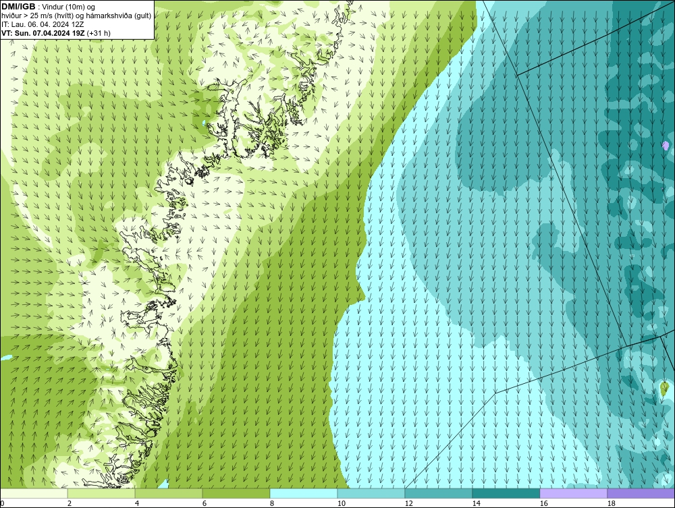
Task: Click the legend value label '6'
Action: click(x=204, y=503)
